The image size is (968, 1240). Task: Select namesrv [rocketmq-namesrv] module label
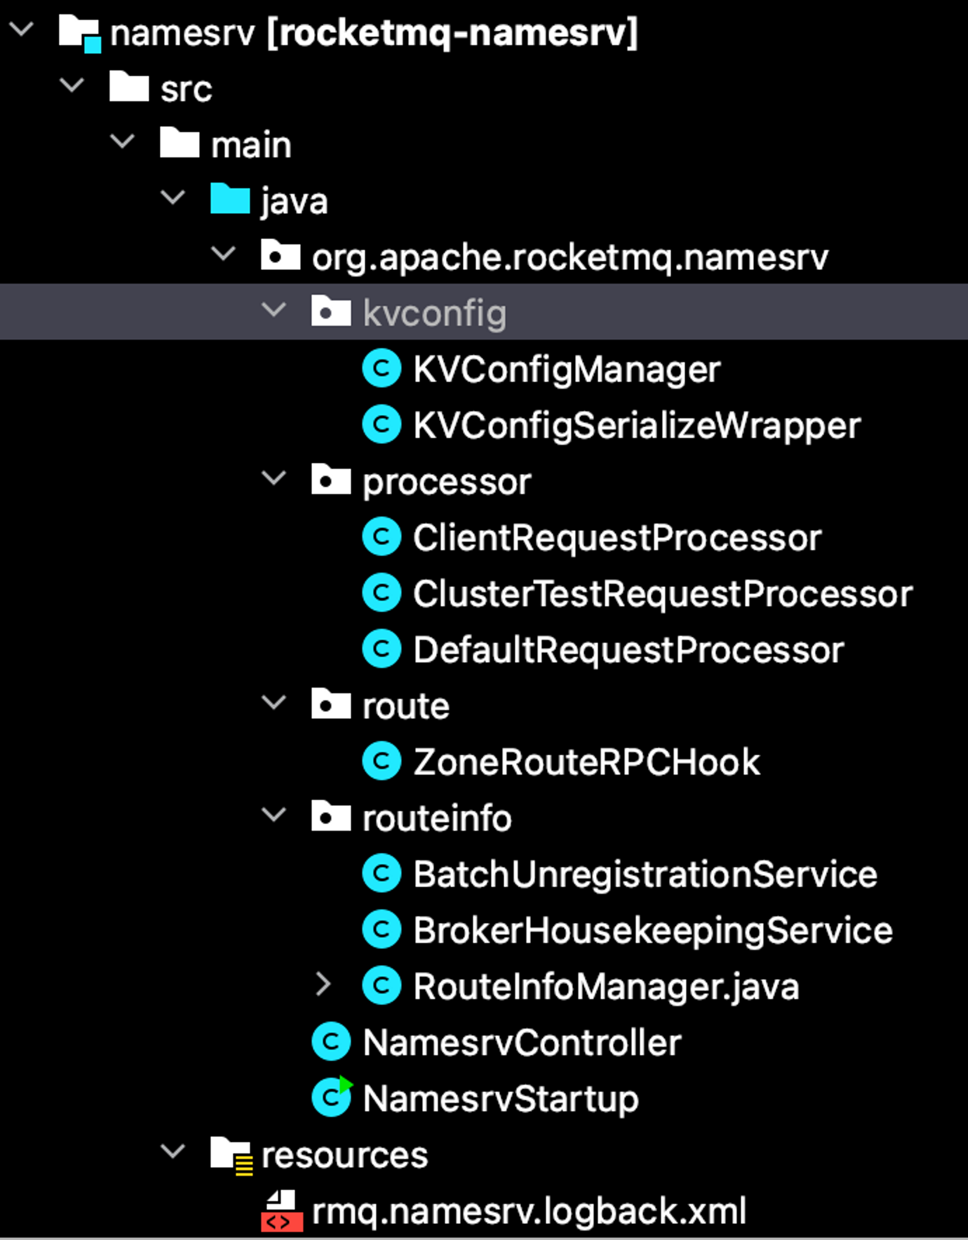click(x=374, y=33)
